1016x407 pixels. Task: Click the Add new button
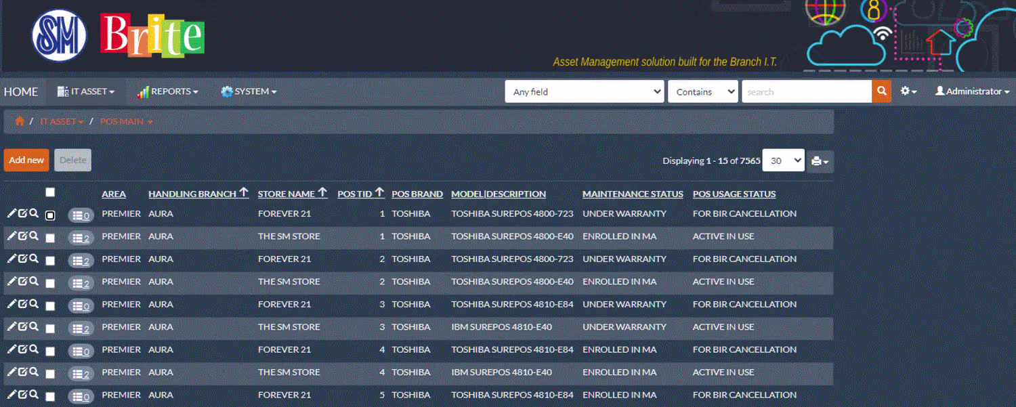pos(26,160)
